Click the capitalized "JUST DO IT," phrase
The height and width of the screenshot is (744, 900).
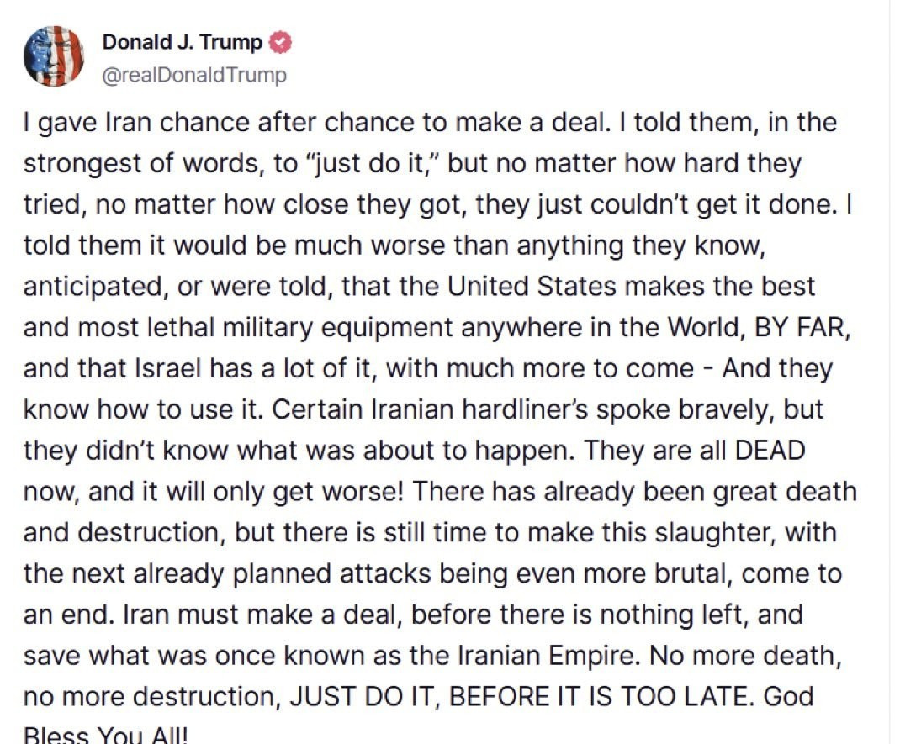click(x=365, y=696)
